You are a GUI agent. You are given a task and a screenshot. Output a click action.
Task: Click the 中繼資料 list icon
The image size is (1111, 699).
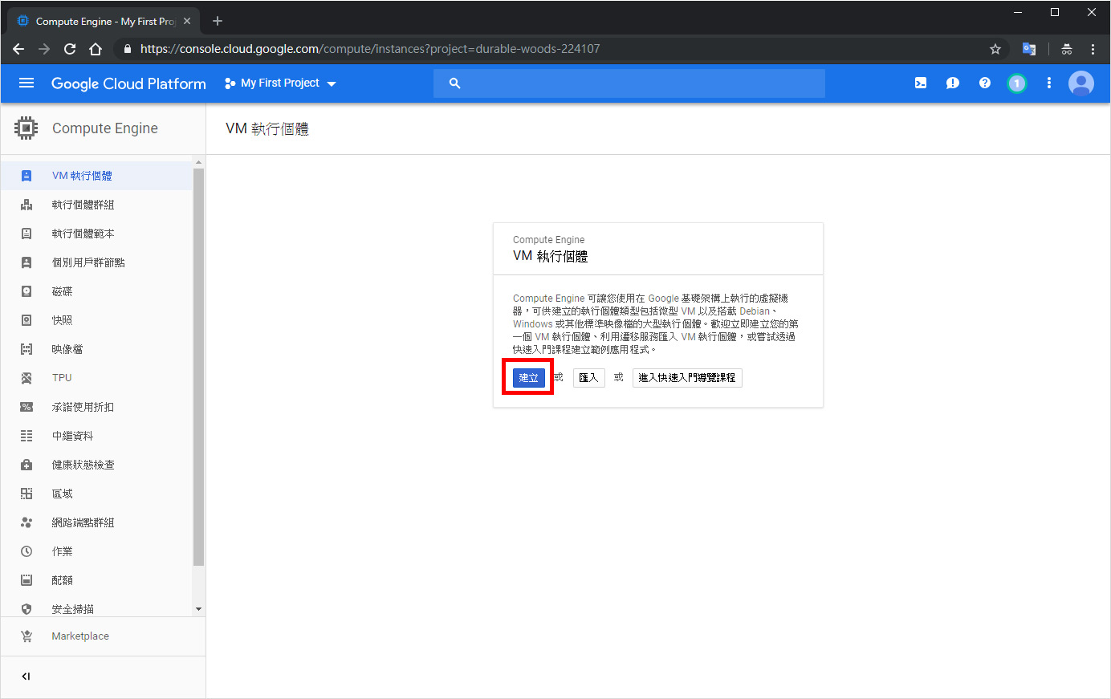coord(26,436)
